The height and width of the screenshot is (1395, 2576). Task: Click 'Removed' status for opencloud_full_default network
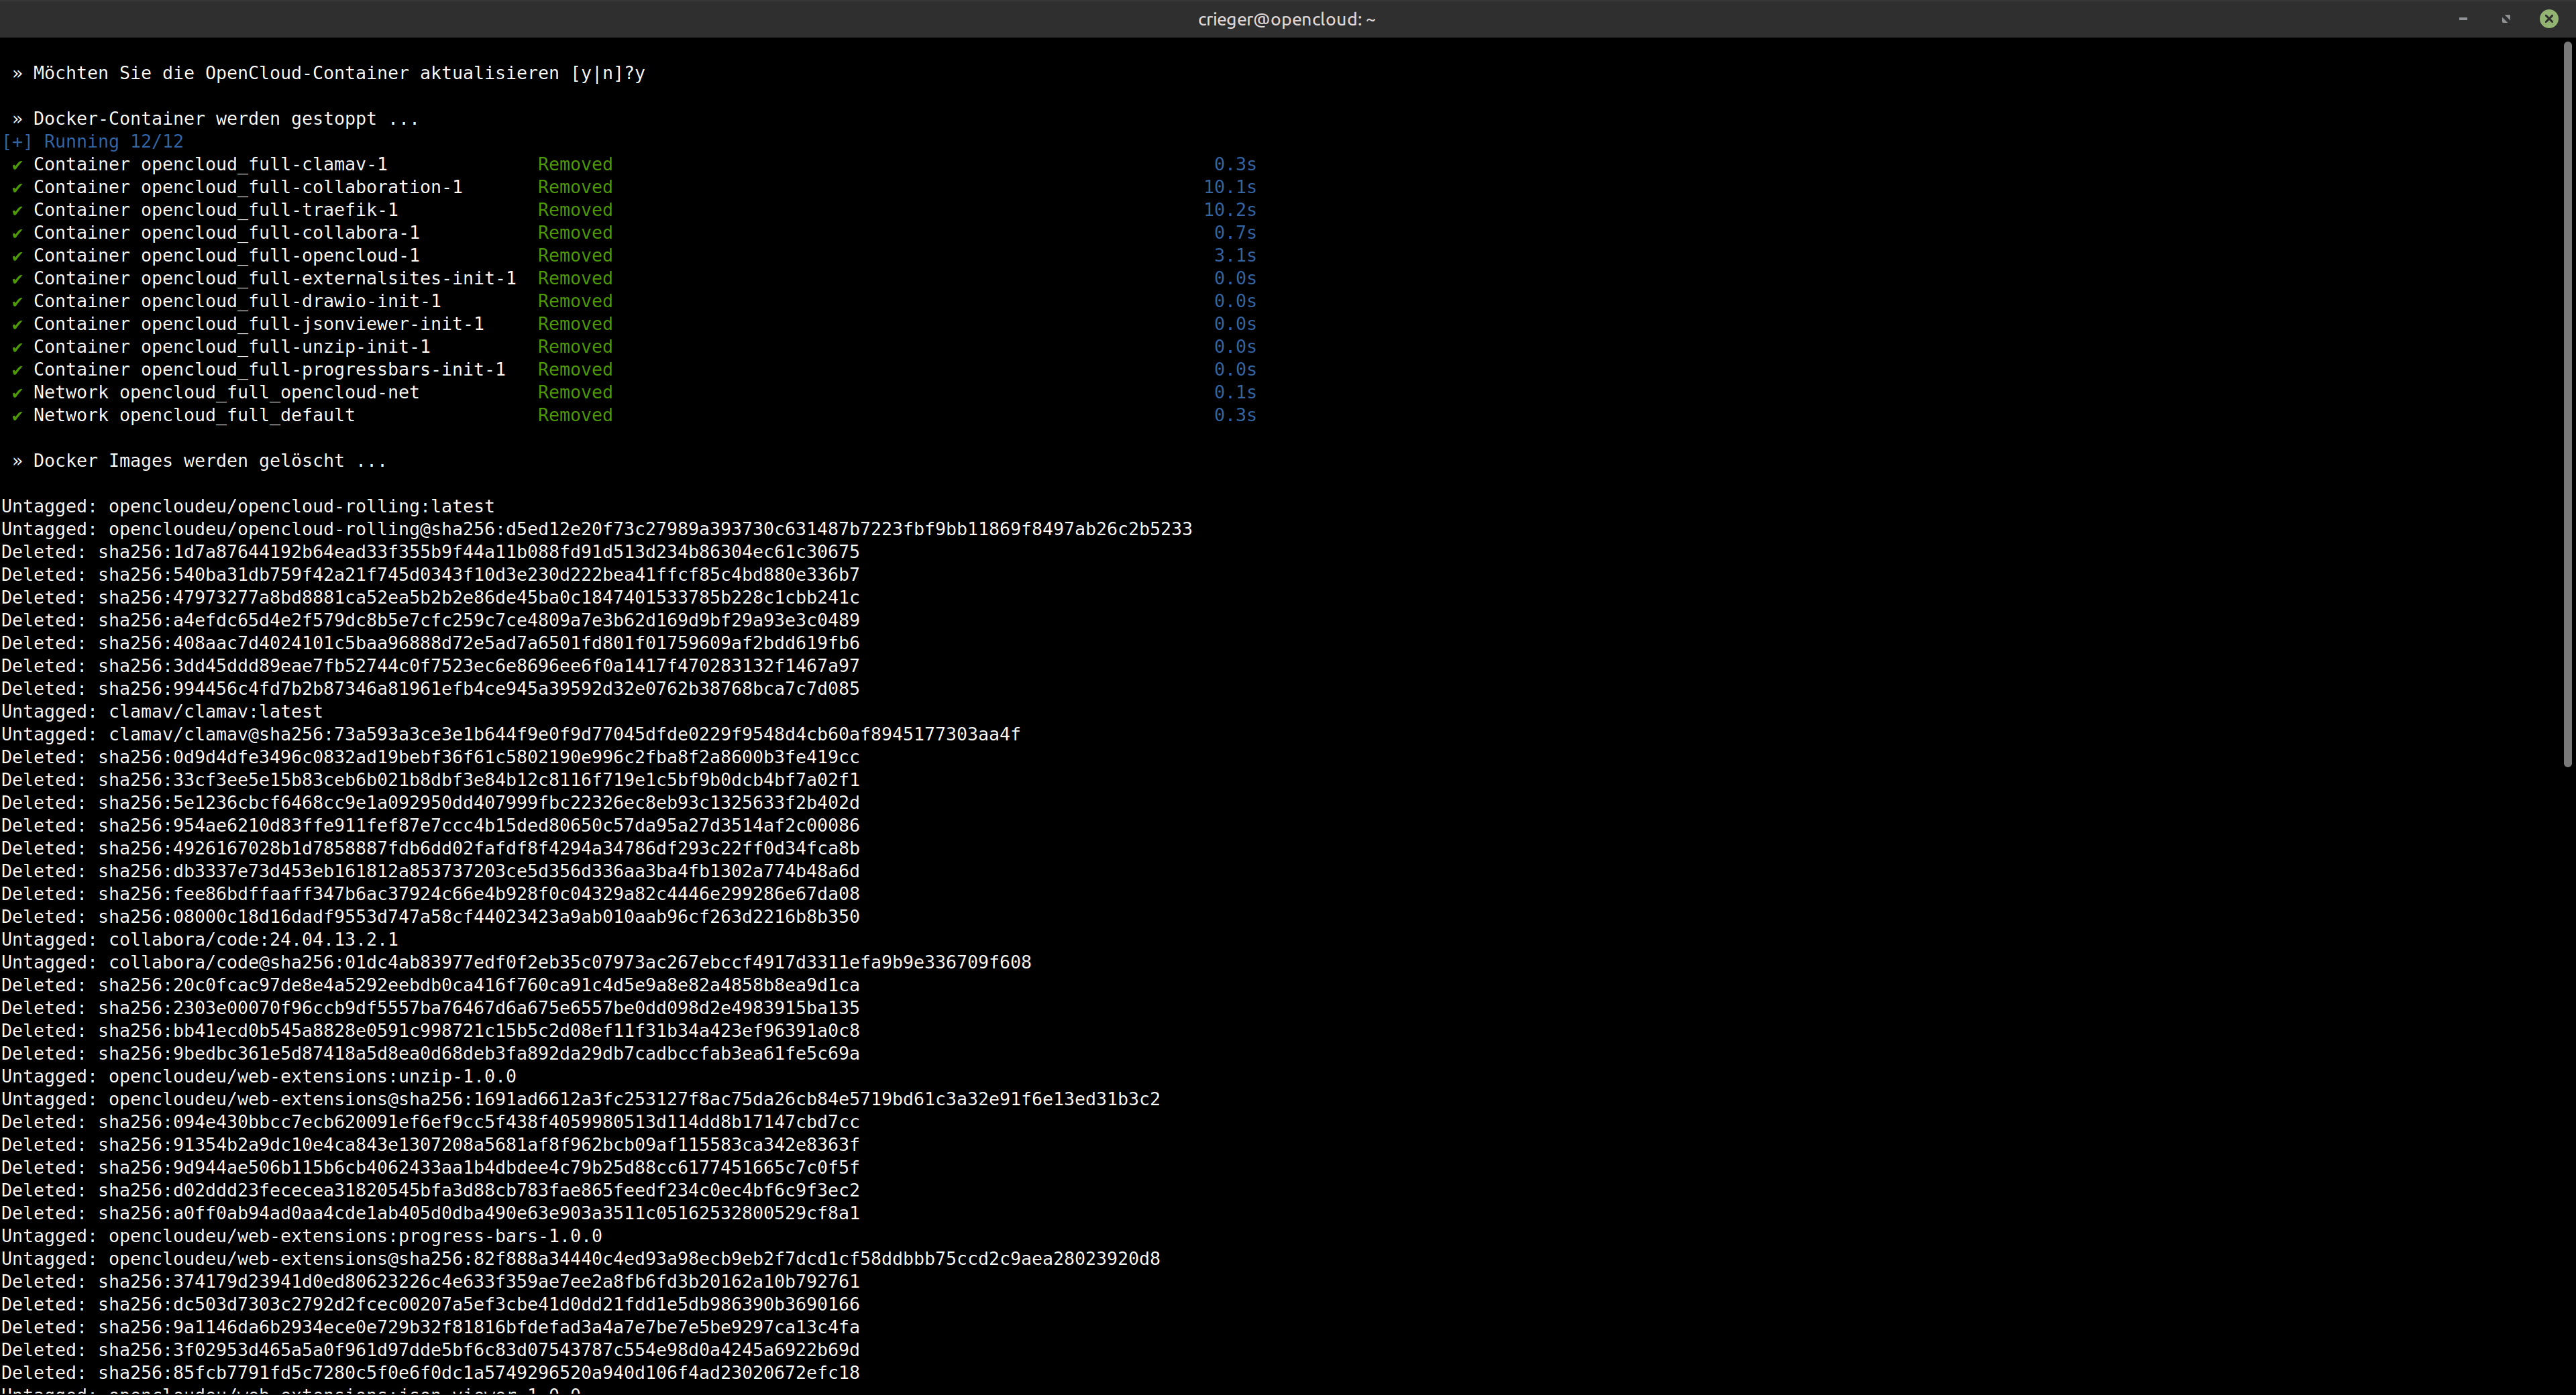[575, 415]
